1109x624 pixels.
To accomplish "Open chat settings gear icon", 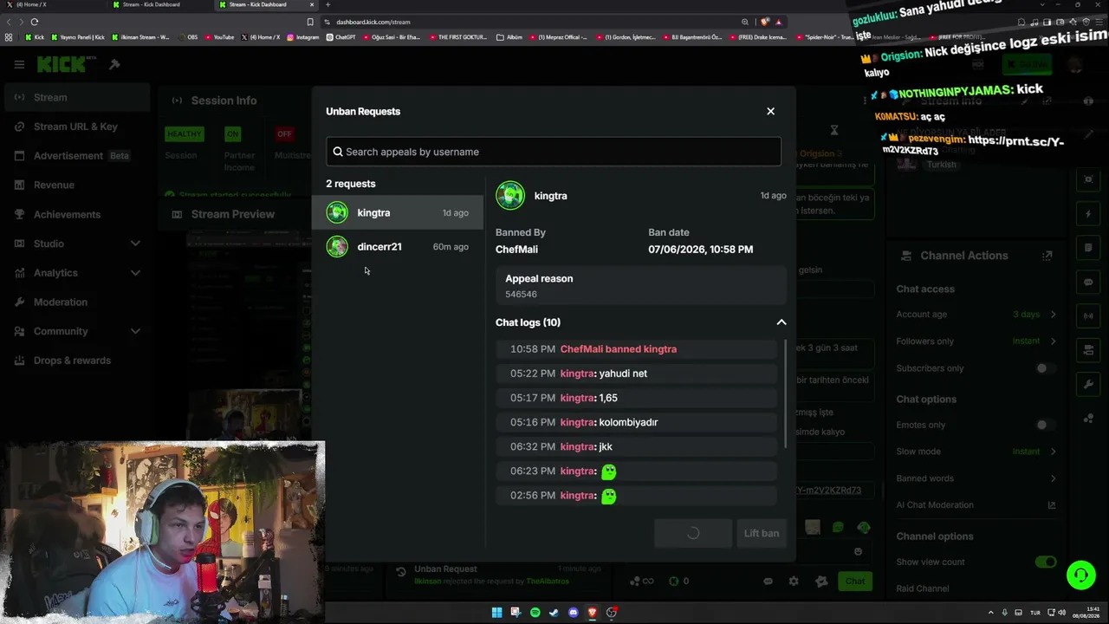I will 793,582.
